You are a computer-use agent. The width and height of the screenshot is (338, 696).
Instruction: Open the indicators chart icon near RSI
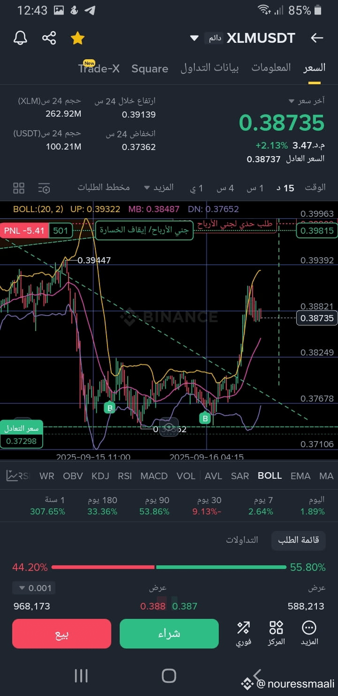coord(13,476)
